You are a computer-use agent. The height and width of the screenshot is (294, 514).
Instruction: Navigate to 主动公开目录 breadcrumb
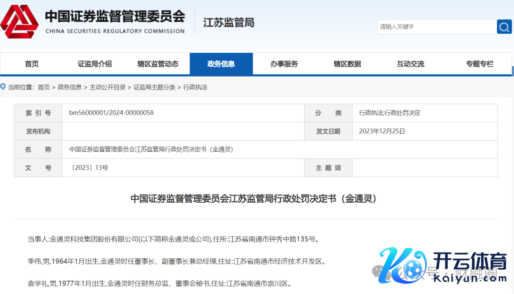[108, 87]
